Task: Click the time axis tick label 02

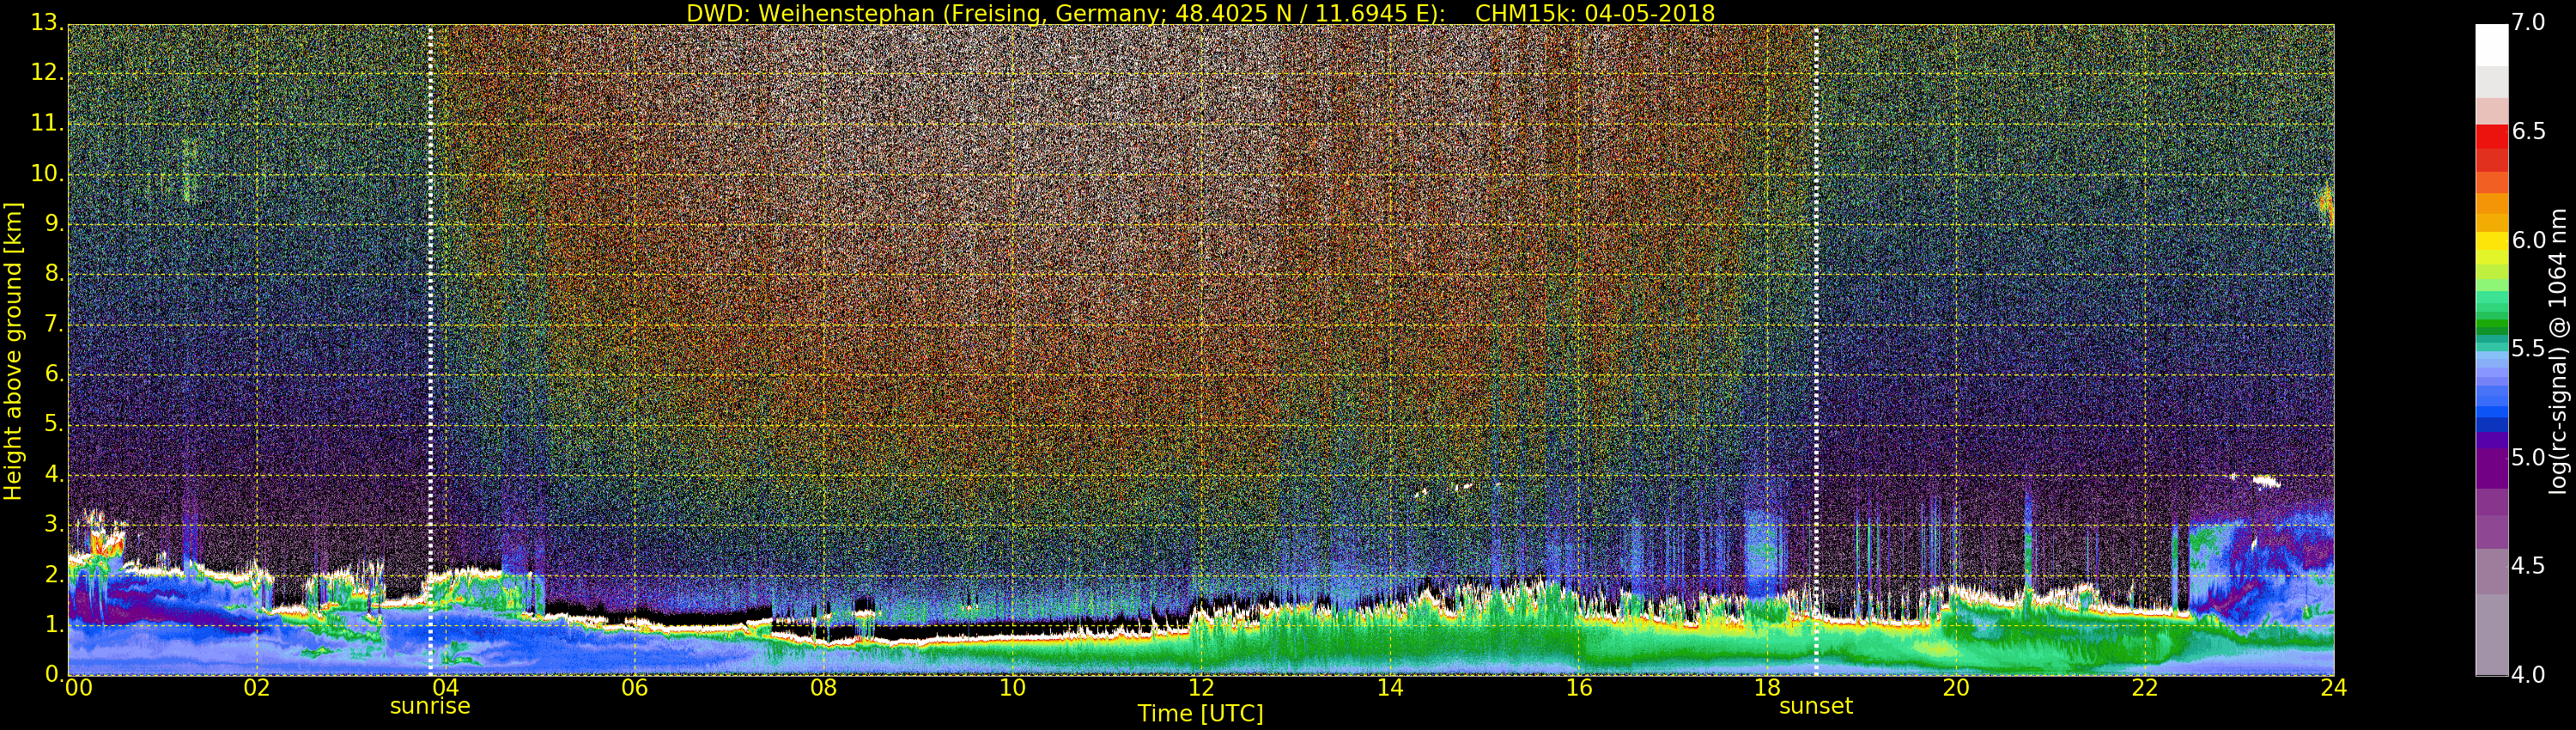Action: pos(257,687)
